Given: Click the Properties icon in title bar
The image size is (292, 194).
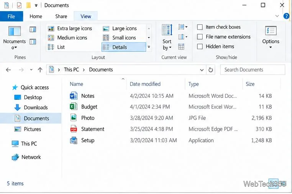Looking at the screenshot, I should click(x=19, y=5).
